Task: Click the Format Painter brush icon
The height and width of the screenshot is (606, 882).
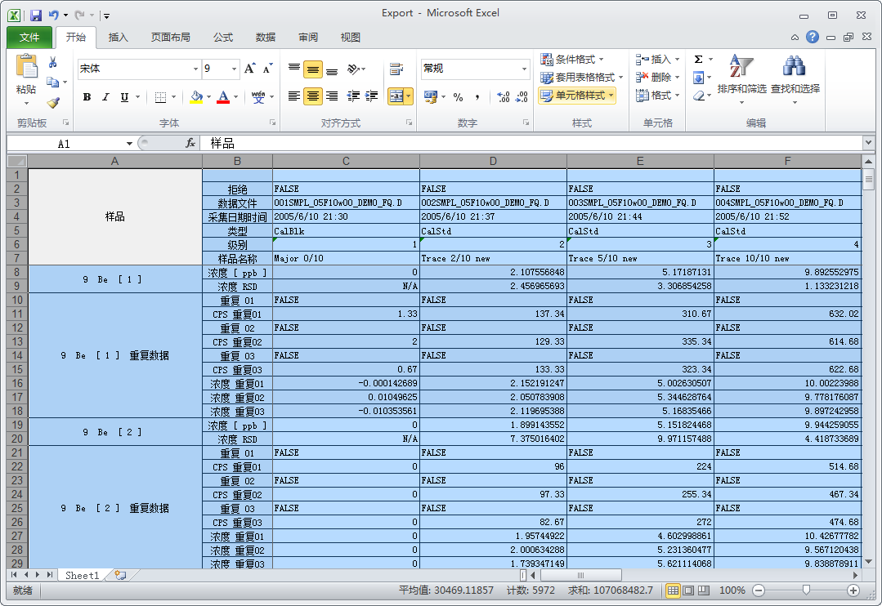Action: (x=53, y=102)
